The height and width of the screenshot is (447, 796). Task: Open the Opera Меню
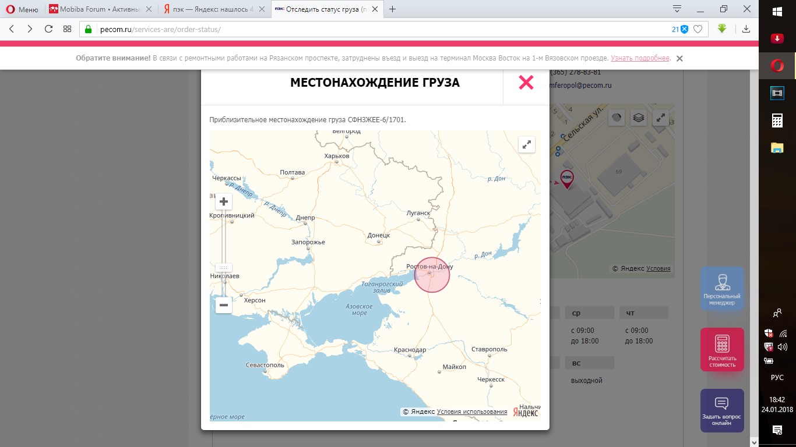click(x=22, y=9)
